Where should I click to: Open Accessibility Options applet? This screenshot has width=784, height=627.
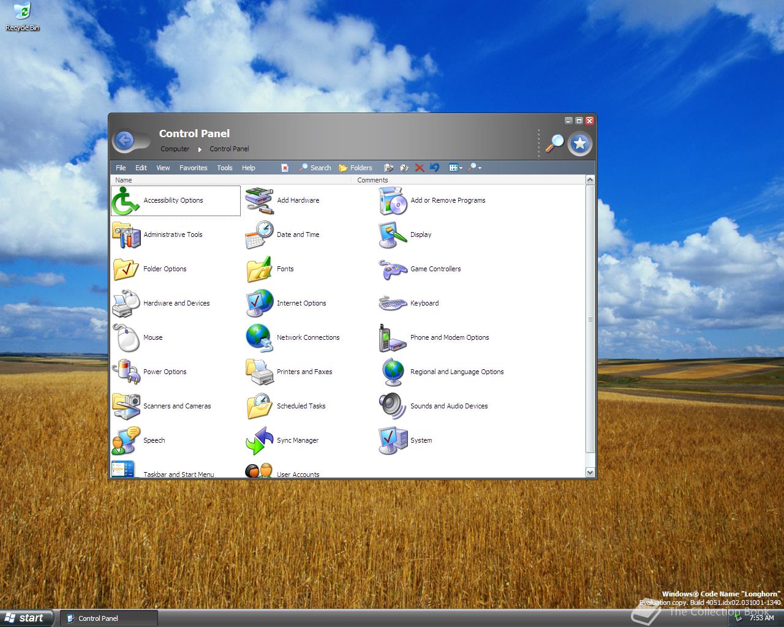pyautogui.click(x=175, y=200)
